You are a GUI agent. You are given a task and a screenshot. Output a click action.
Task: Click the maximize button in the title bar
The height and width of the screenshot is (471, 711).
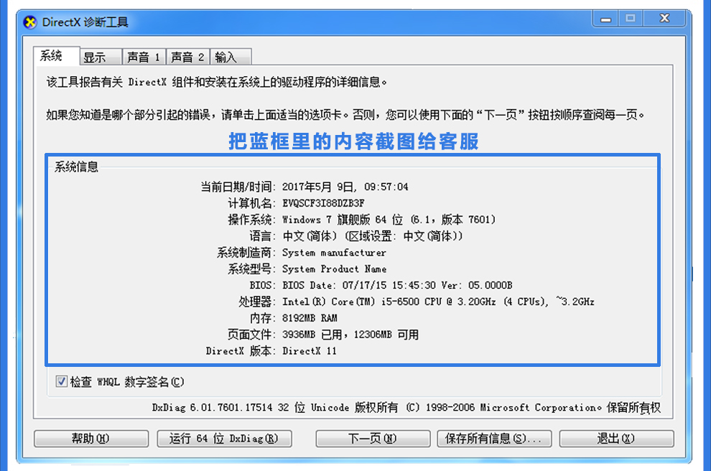(x=631, y=19)
